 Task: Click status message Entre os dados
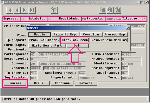[x=41, y=99]
